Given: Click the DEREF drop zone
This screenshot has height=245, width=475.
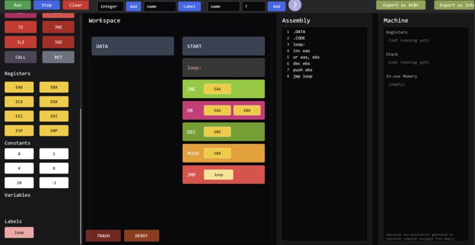Looking at the screenshot, I should click(x=141, y=236).
